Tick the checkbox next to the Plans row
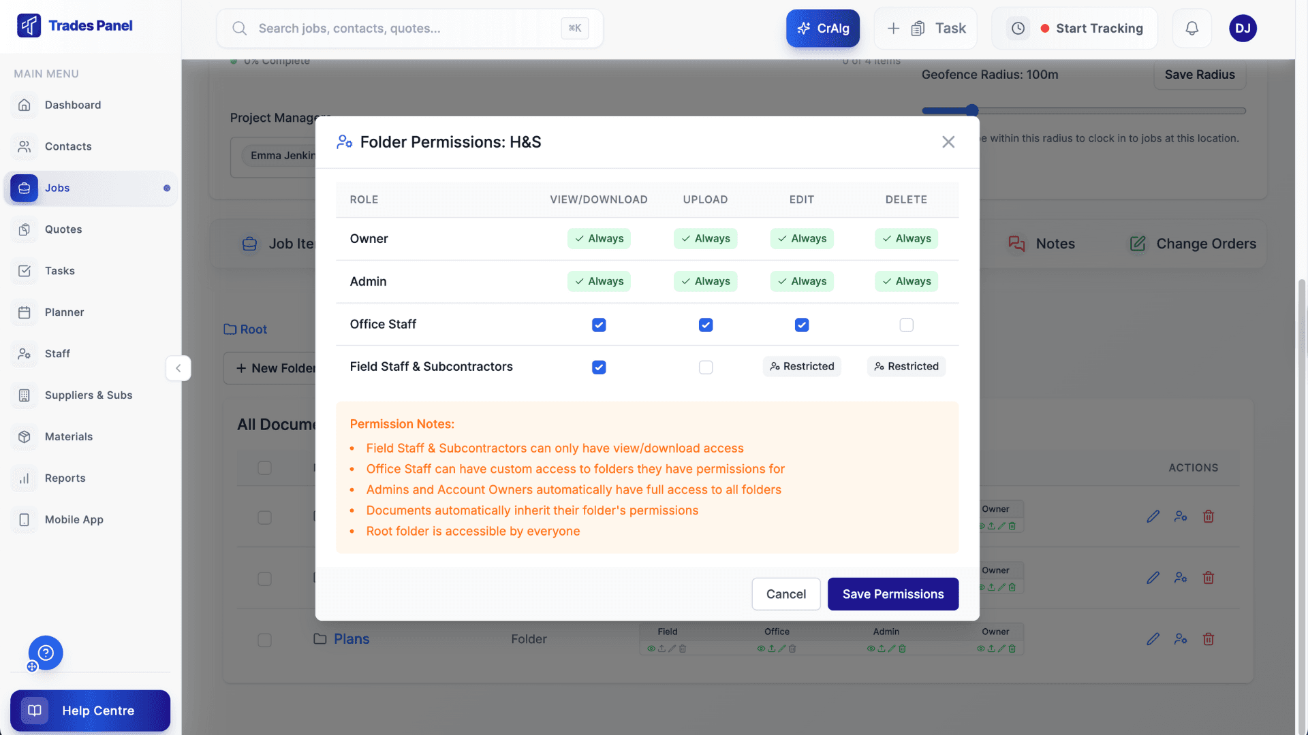 click(264, 640)
